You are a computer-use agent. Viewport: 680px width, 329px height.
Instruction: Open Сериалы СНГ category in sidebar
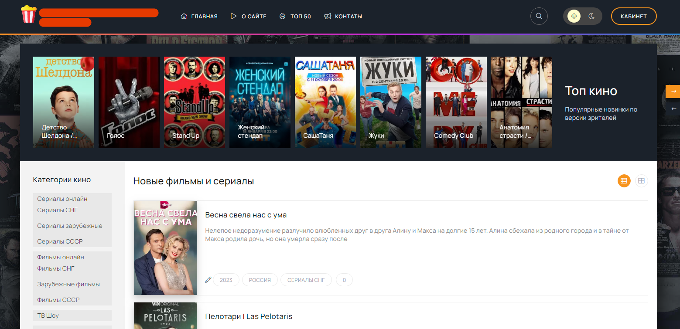[x=57, y=210]
